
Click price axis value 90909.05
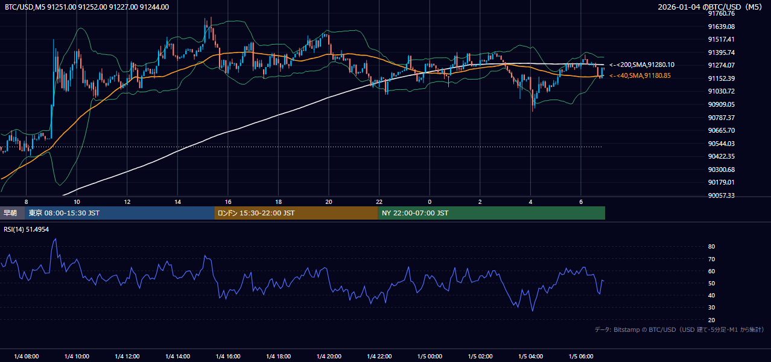tap(721, 104)
